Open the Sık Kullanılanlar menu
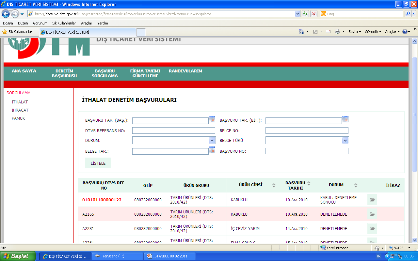This screenshot has width=418, height=261. pyautogui.click(x=64, y=23)
